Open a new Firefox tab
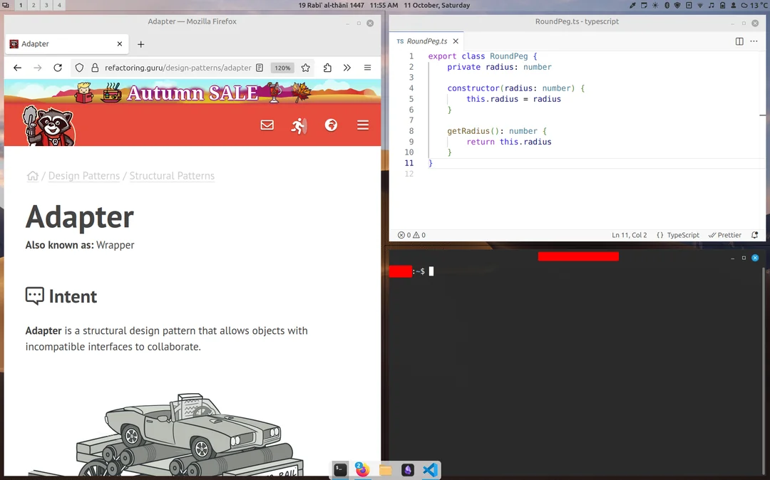The image size is (770, 480). (x=141, y=44)
